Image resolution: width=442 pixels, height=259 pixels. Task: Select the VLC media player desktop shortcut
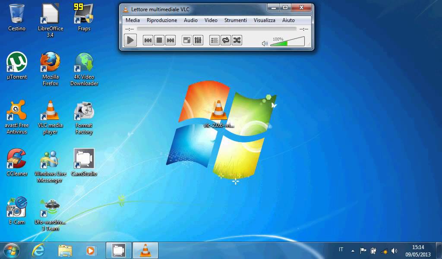[50, 117]
